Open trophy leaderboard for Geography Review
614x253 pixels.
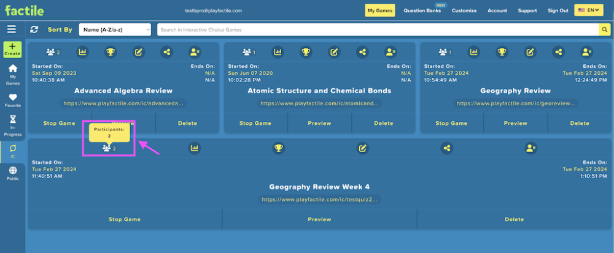click(502, 51)
